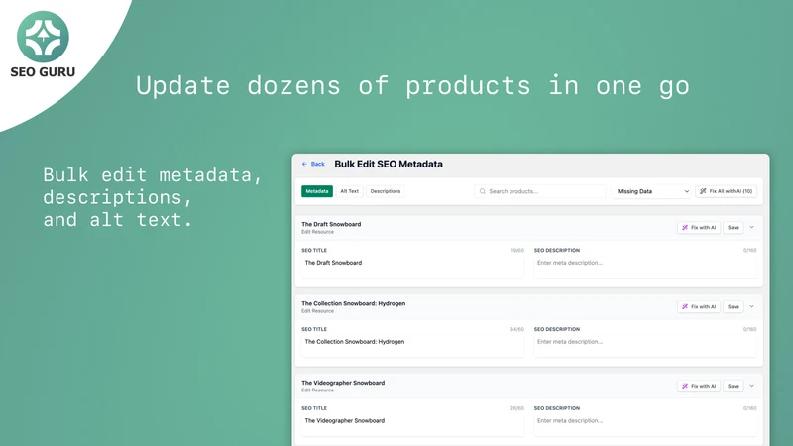The width and height of the screenshot is (793, 446).
Task: Open the Descriptions tab
Action: coord(386,191)
